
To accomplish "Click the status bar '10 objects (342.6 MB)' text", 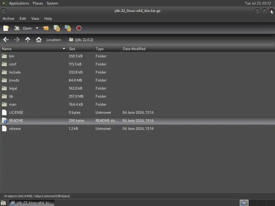I will pyautogui.click(x=18, y=196).
